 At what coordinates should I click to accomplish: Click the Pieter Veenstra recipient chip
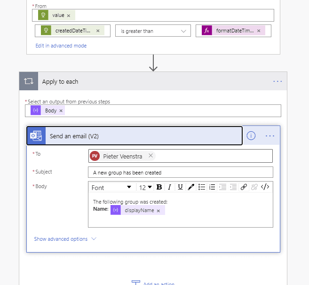coord(122,156)
